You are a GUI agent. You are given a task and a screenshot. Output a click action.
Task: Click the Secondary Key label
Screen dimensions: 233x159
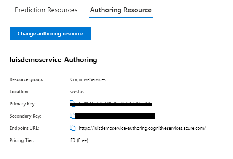tap(25, 116)
